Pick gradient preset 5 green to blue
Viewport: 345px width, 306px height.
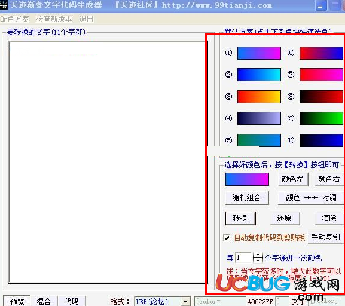(259, 140)
